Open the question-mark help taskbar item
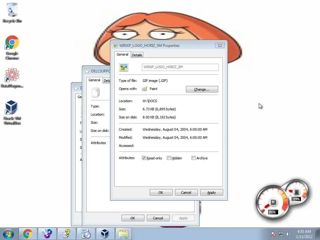The image size is (320, 240). [x=66, y=234]
